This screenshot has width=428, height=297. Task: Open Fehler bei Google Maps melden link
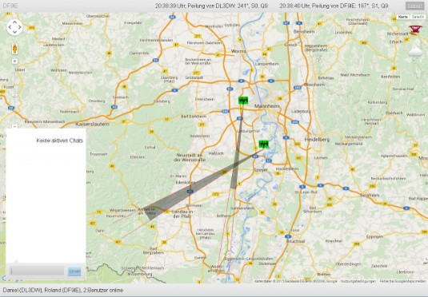coord(403,281)
